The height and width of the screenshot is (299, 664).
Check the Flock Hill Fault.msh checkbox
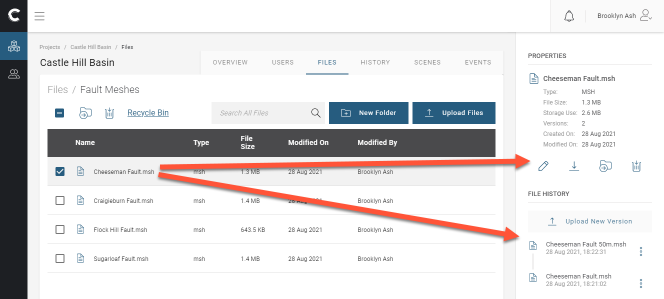click(x=60, y=229)
